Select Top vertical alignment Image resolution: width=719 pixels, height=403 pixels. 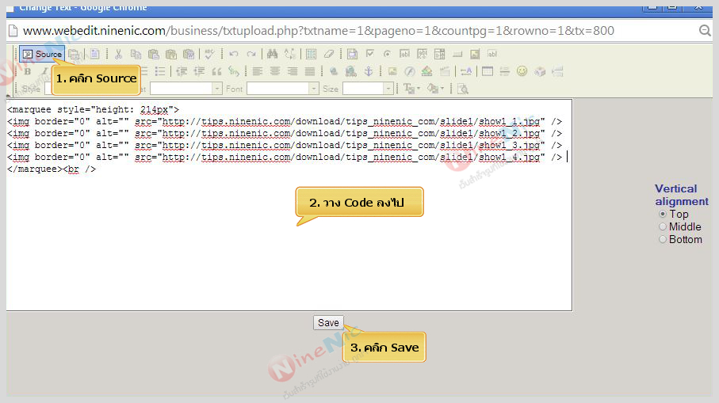(663, 214)
